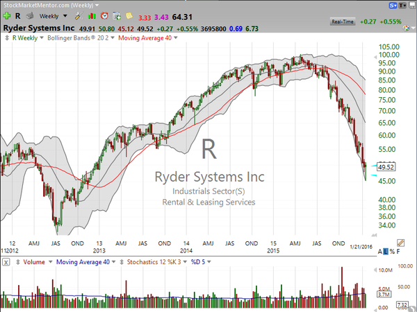417x312 pixels.
Task: Open the StockMarketMentor.com (Weekly) title dropdown
Action: click(x=51, y=5)
